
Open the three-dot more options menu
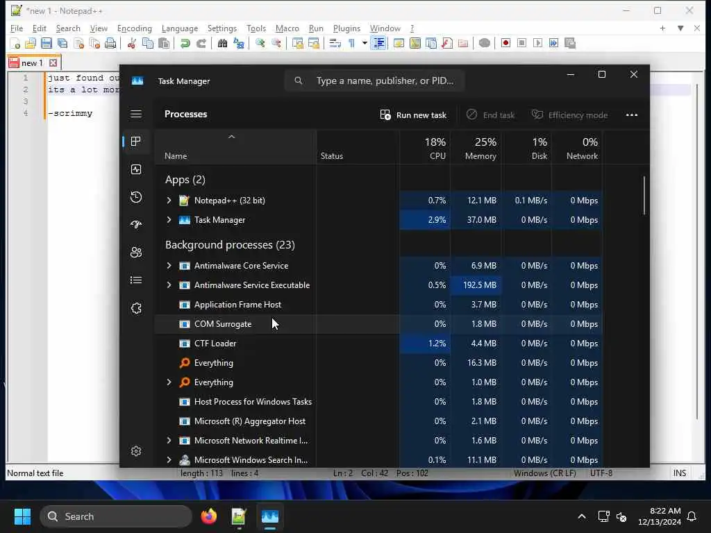632,115
